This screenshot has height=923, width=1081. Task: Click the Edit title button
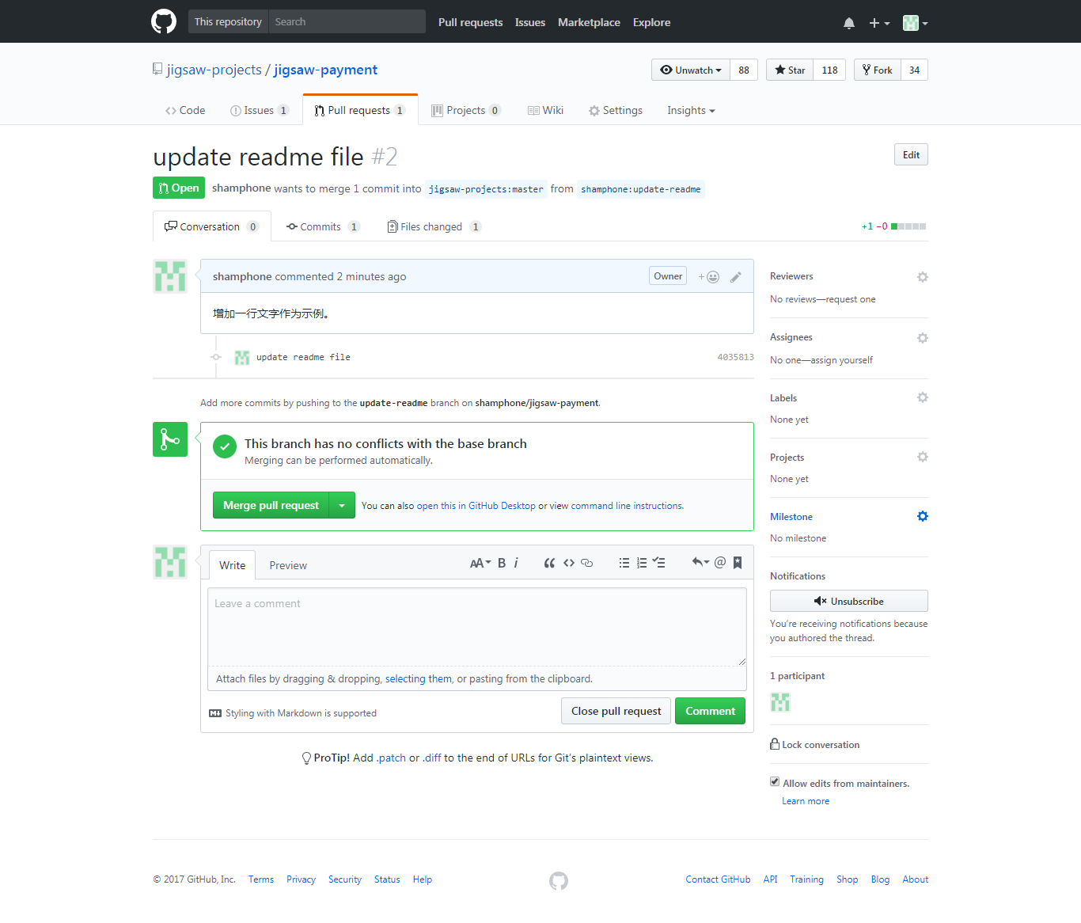911,154
